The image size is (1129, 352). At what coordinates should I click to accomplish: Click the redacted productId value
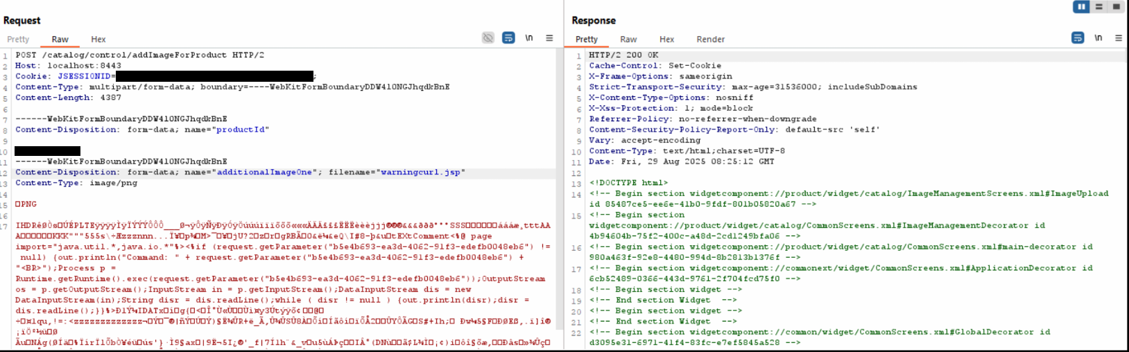(47, 151)
